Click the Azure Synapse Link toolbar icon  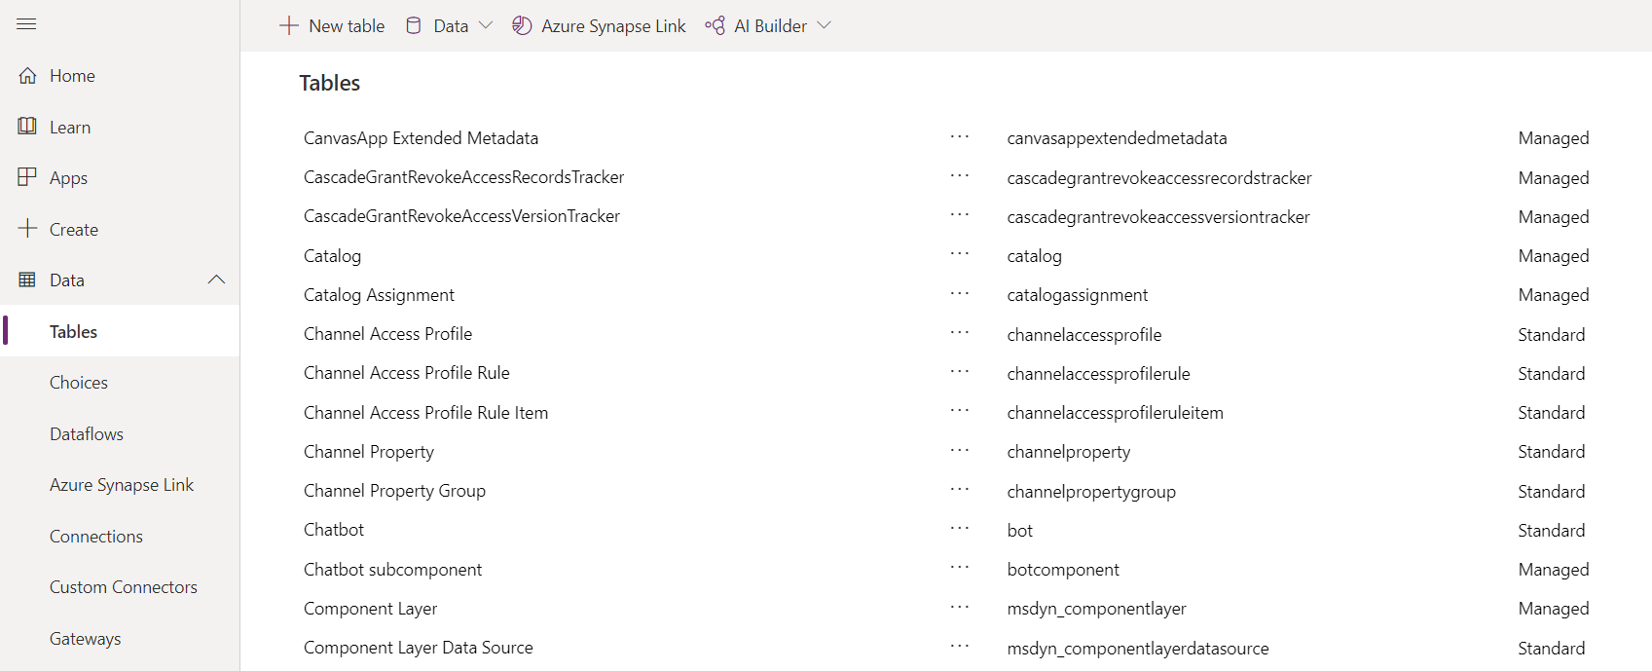point(522,26)
